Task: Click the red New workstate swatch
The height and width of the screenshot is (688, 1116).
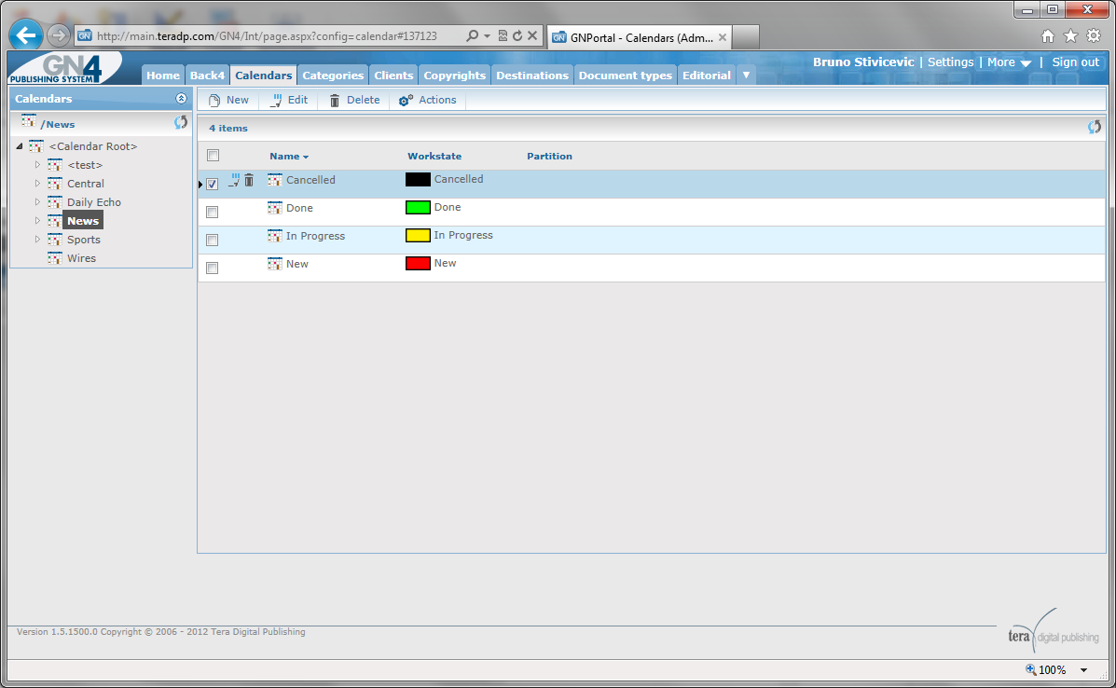Action: (418, 263)
